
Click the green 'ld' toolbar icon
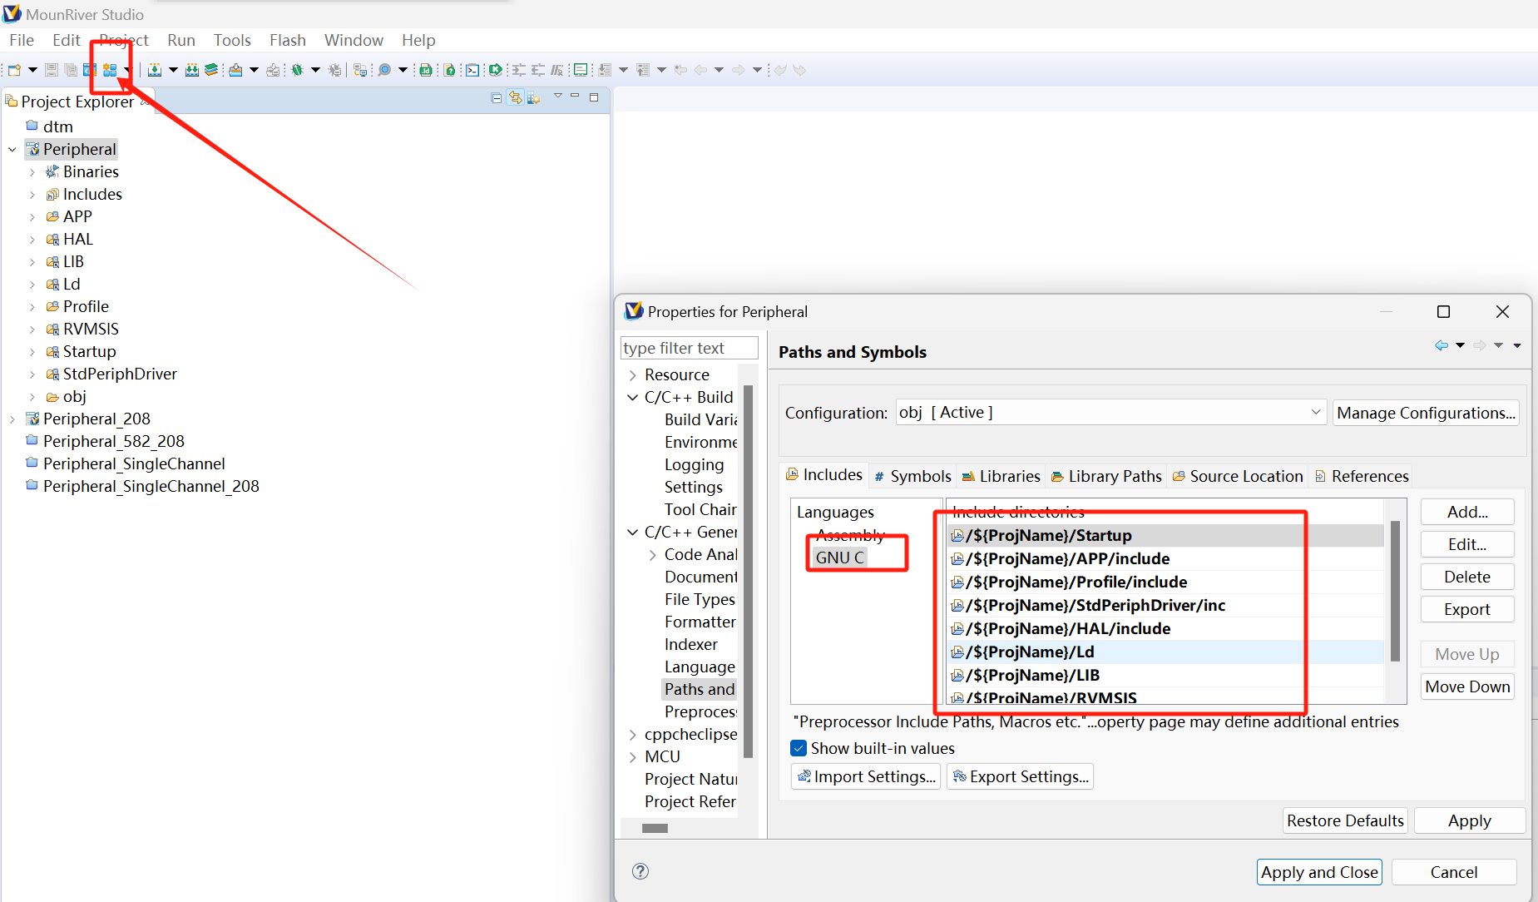tap(426, 70)
